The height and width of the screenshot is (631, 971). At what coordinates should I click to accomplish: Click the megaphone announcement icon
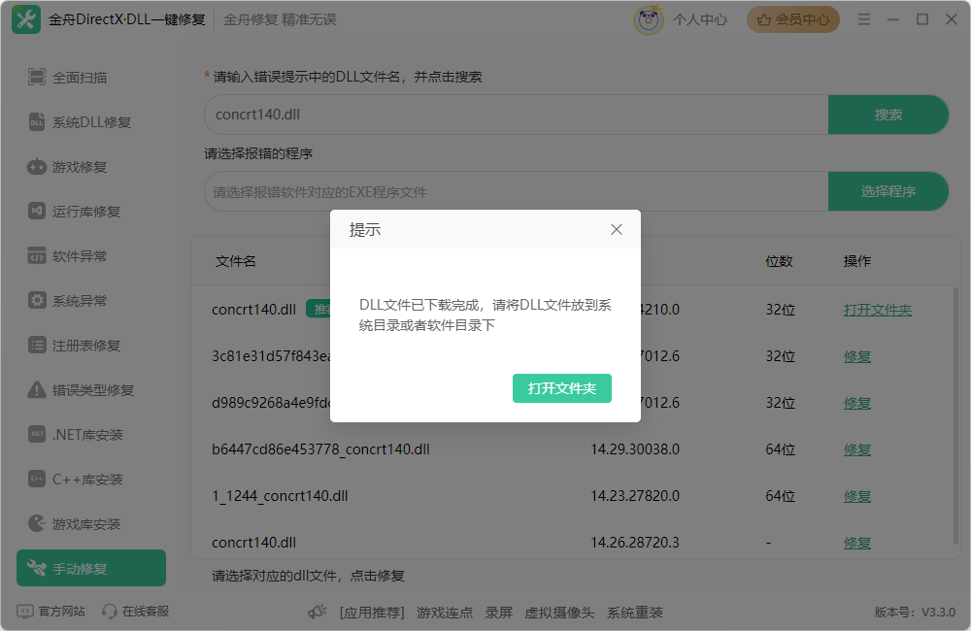pyautogui.click(x=318, y=613)
